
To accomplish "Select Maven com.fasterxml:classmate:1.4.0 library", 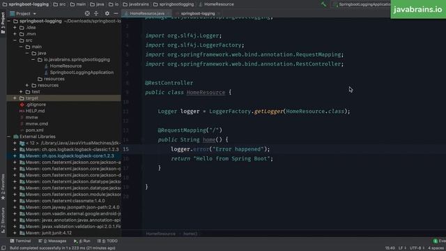I will [65, 201].
